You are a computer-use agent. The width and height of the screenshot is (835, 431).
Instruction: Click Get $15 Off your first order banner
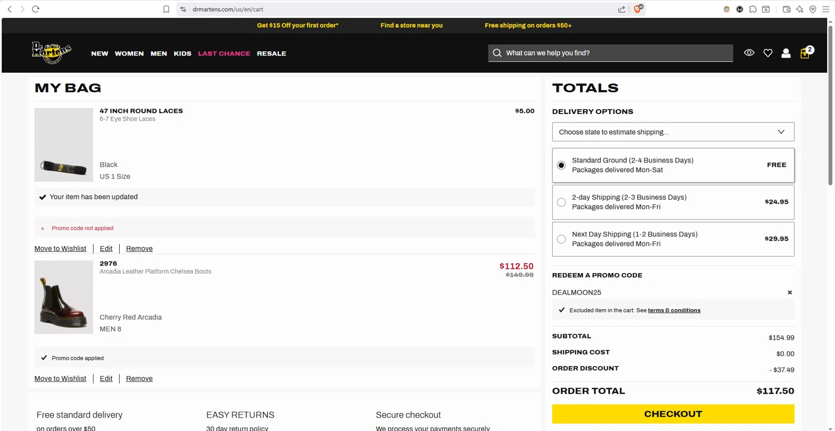click(298, 26)
